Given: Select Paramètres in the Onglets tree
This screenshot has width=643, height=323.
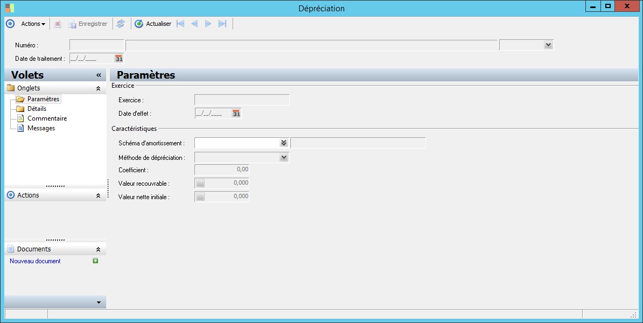Looking at the screenshot, I should tap(43, 99).
